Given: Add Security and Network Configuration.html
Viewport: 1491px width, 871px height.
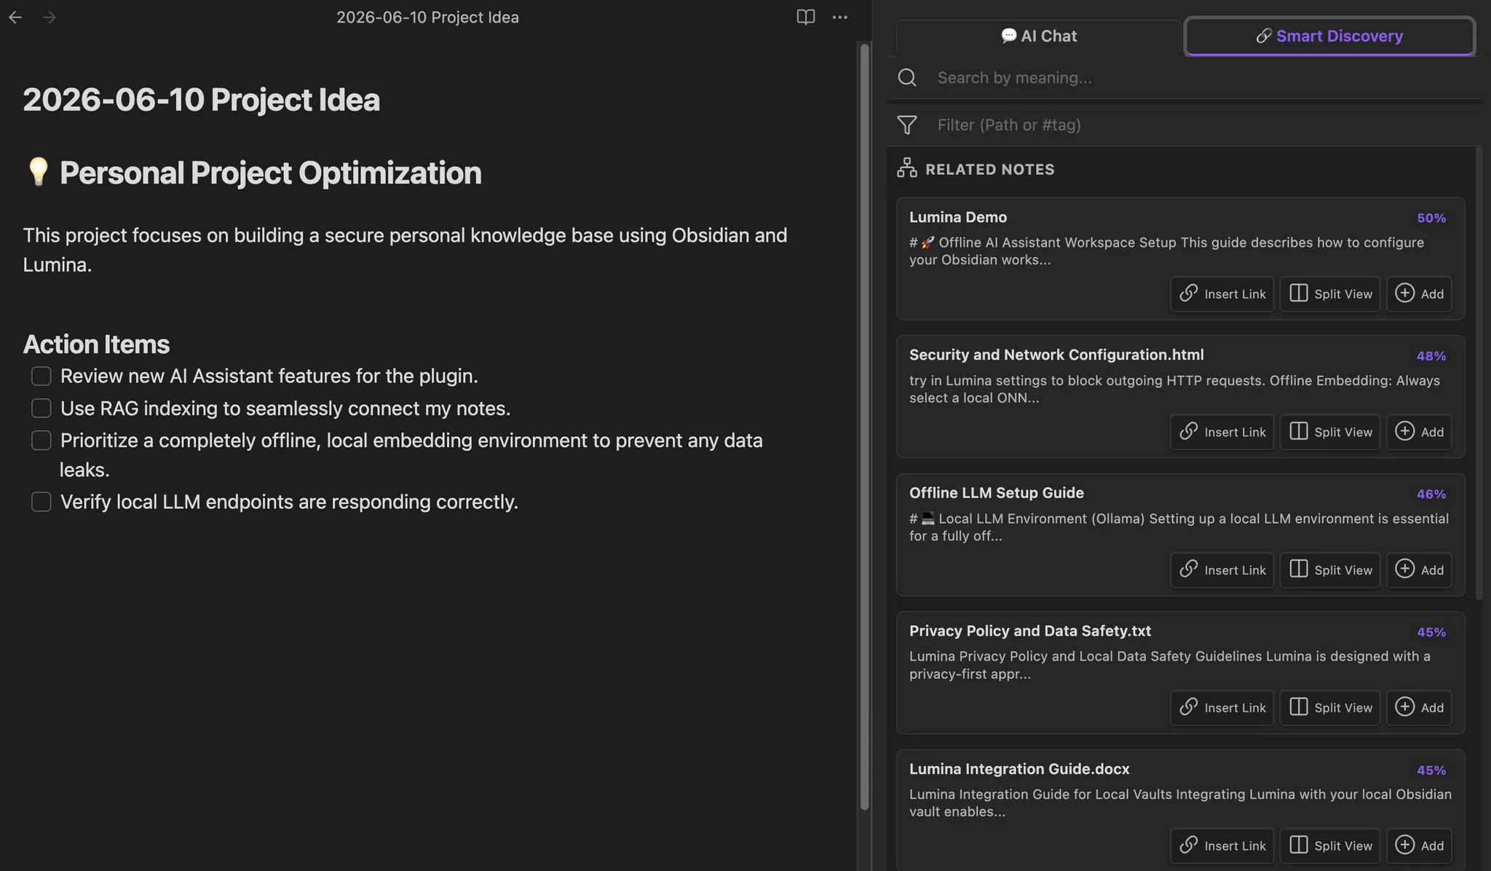Looking at the screenshot, I should click(1419, 432).
